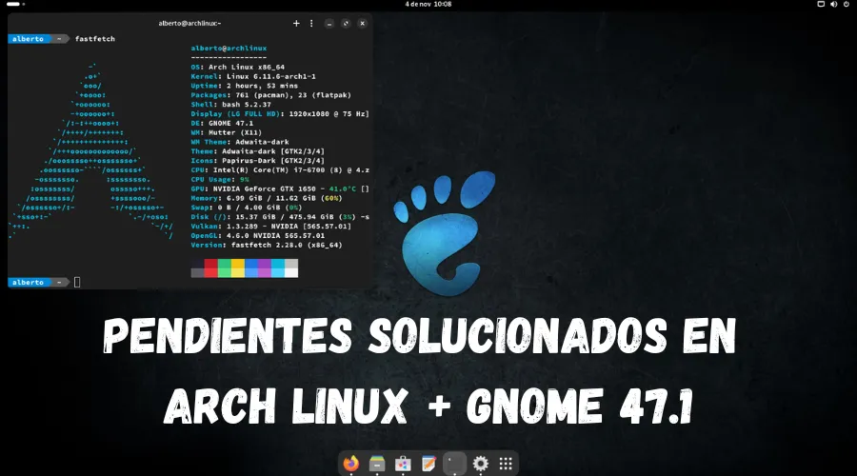Click the terminal cursor at the bottom prompt
Screen dimensions: 857x476
pyautogui.click(x=77, y=283)
